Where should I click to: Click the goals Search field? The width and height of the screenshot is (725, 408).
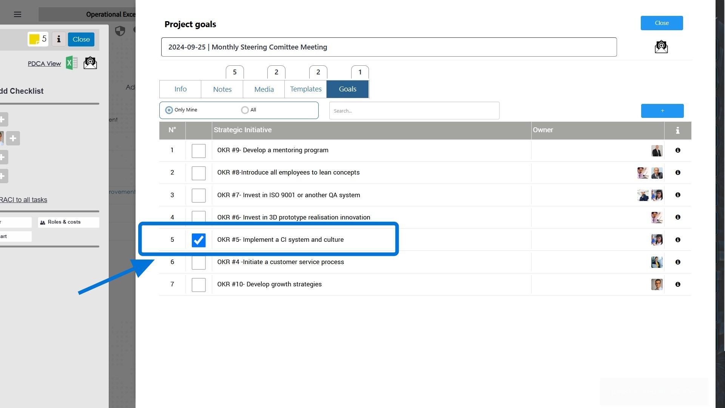[x=414, y=111]
